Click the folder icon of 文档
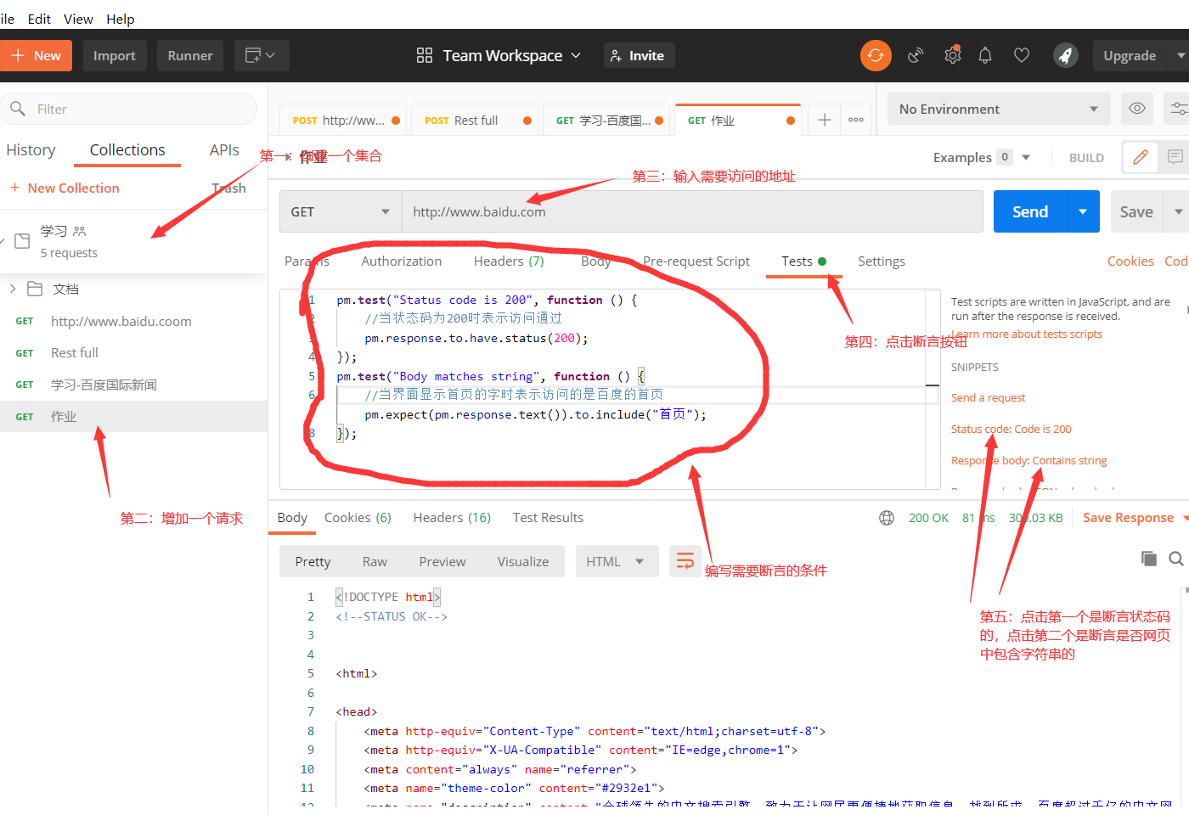The width and height of the screenshot is (1189, 815). click(35, 289)
